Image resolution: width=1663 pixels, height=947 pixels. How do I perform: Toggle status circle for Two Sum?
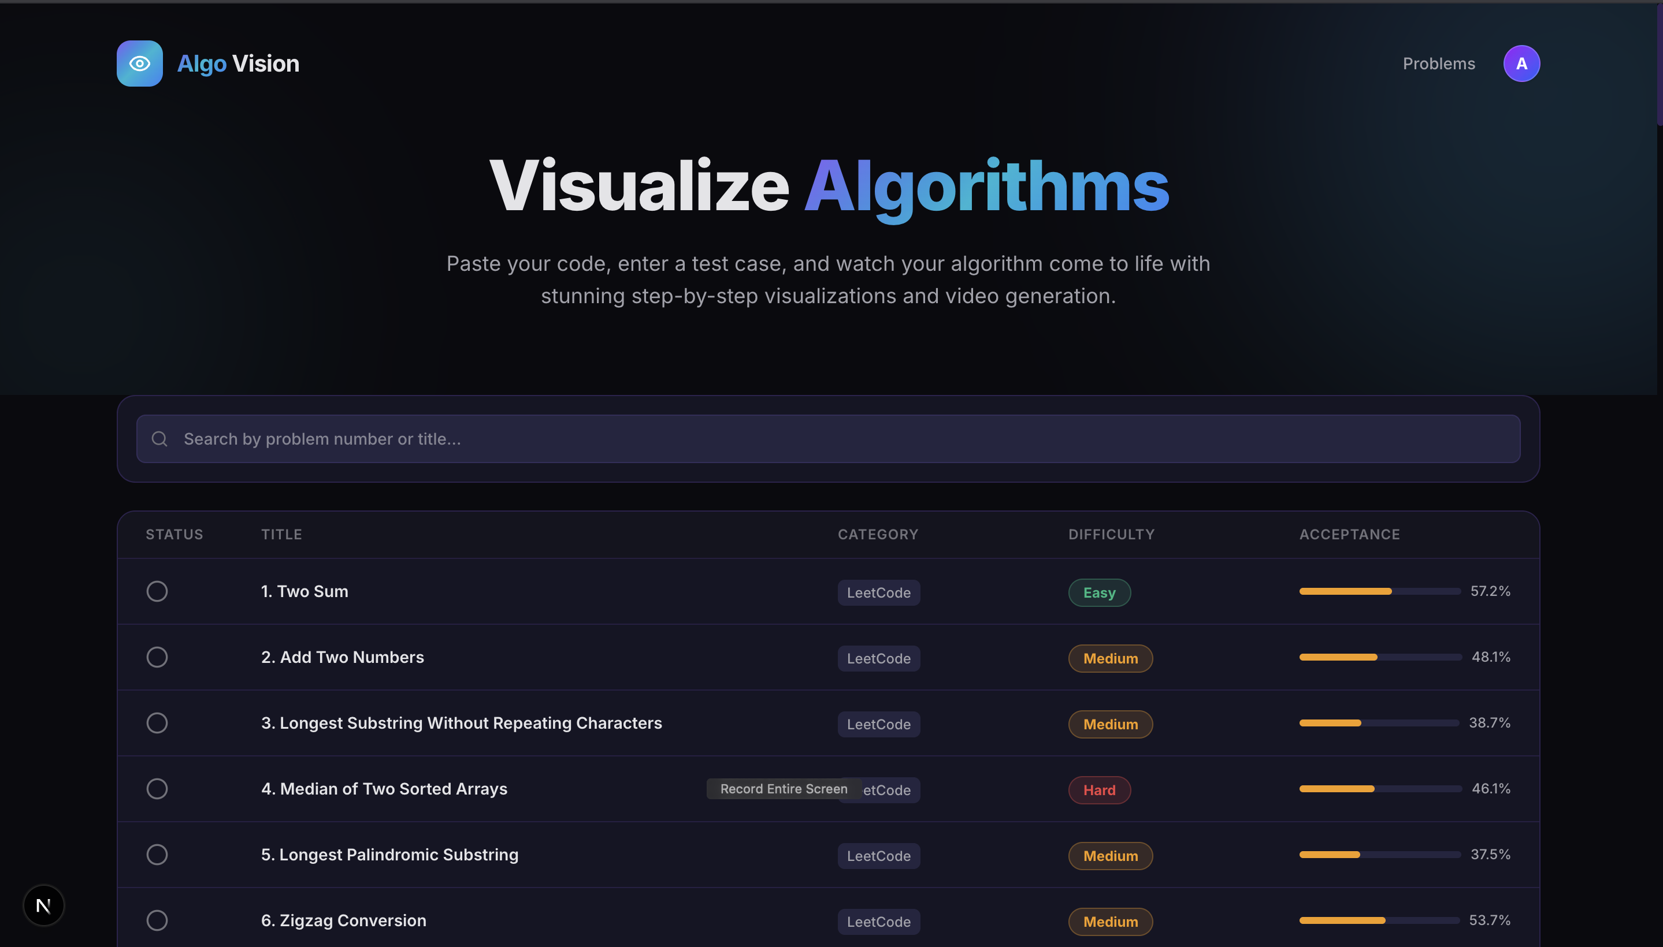click(157, 591)
